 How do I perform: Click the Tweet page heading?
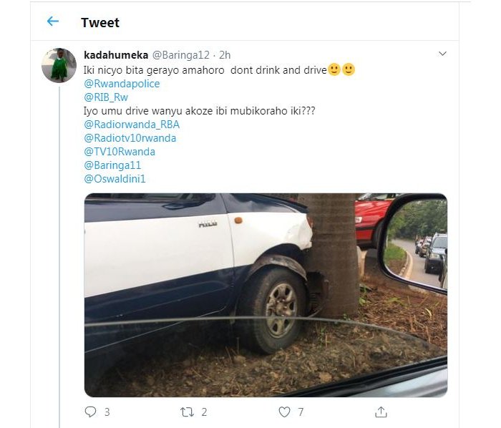(100, 22)
